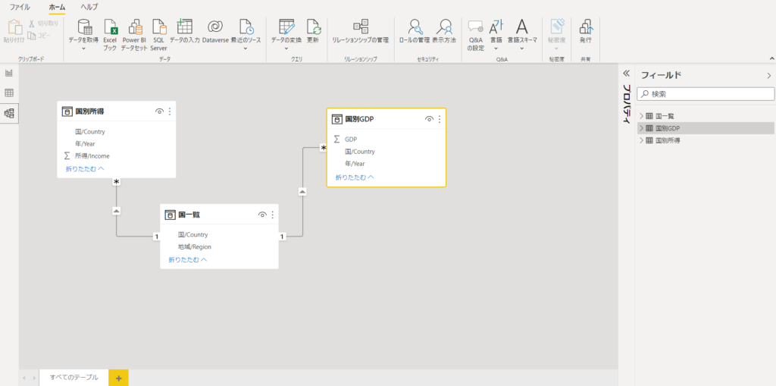Click the 発行 (Publish) icon
The width and height of the screenshot is (776, 386).
[x=586, y=27]
